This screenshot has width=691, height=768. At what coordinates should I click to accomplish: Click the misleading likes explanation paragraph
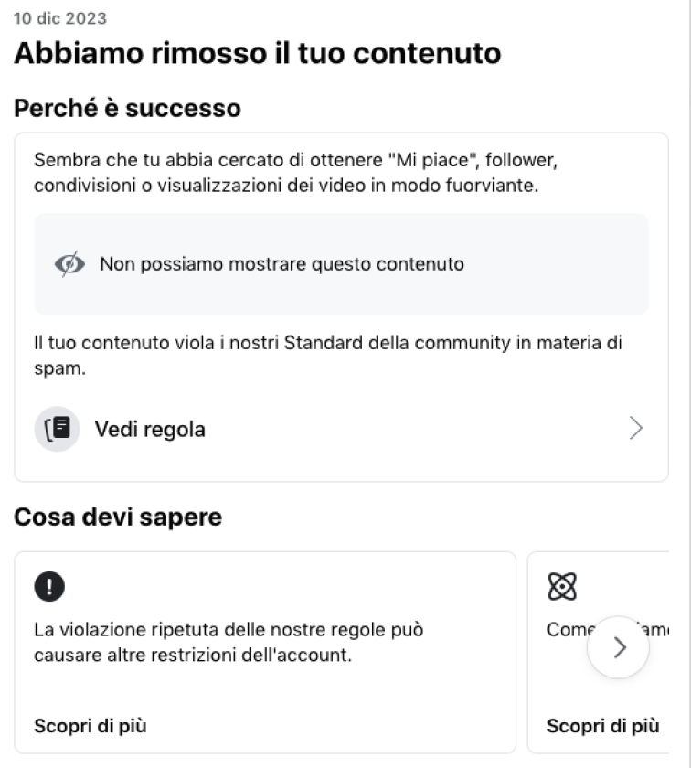295,173
